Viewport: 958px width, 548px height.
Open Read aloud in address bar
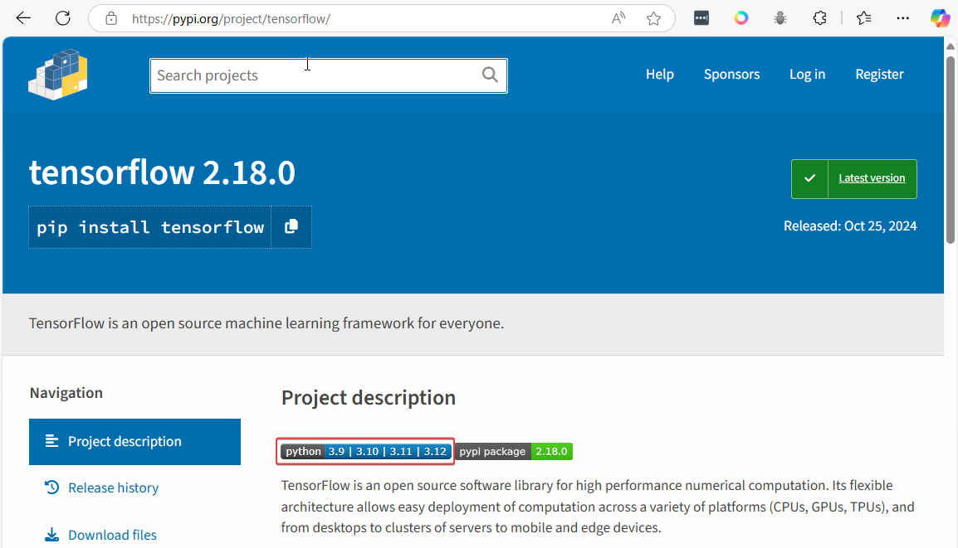[618, 18]
